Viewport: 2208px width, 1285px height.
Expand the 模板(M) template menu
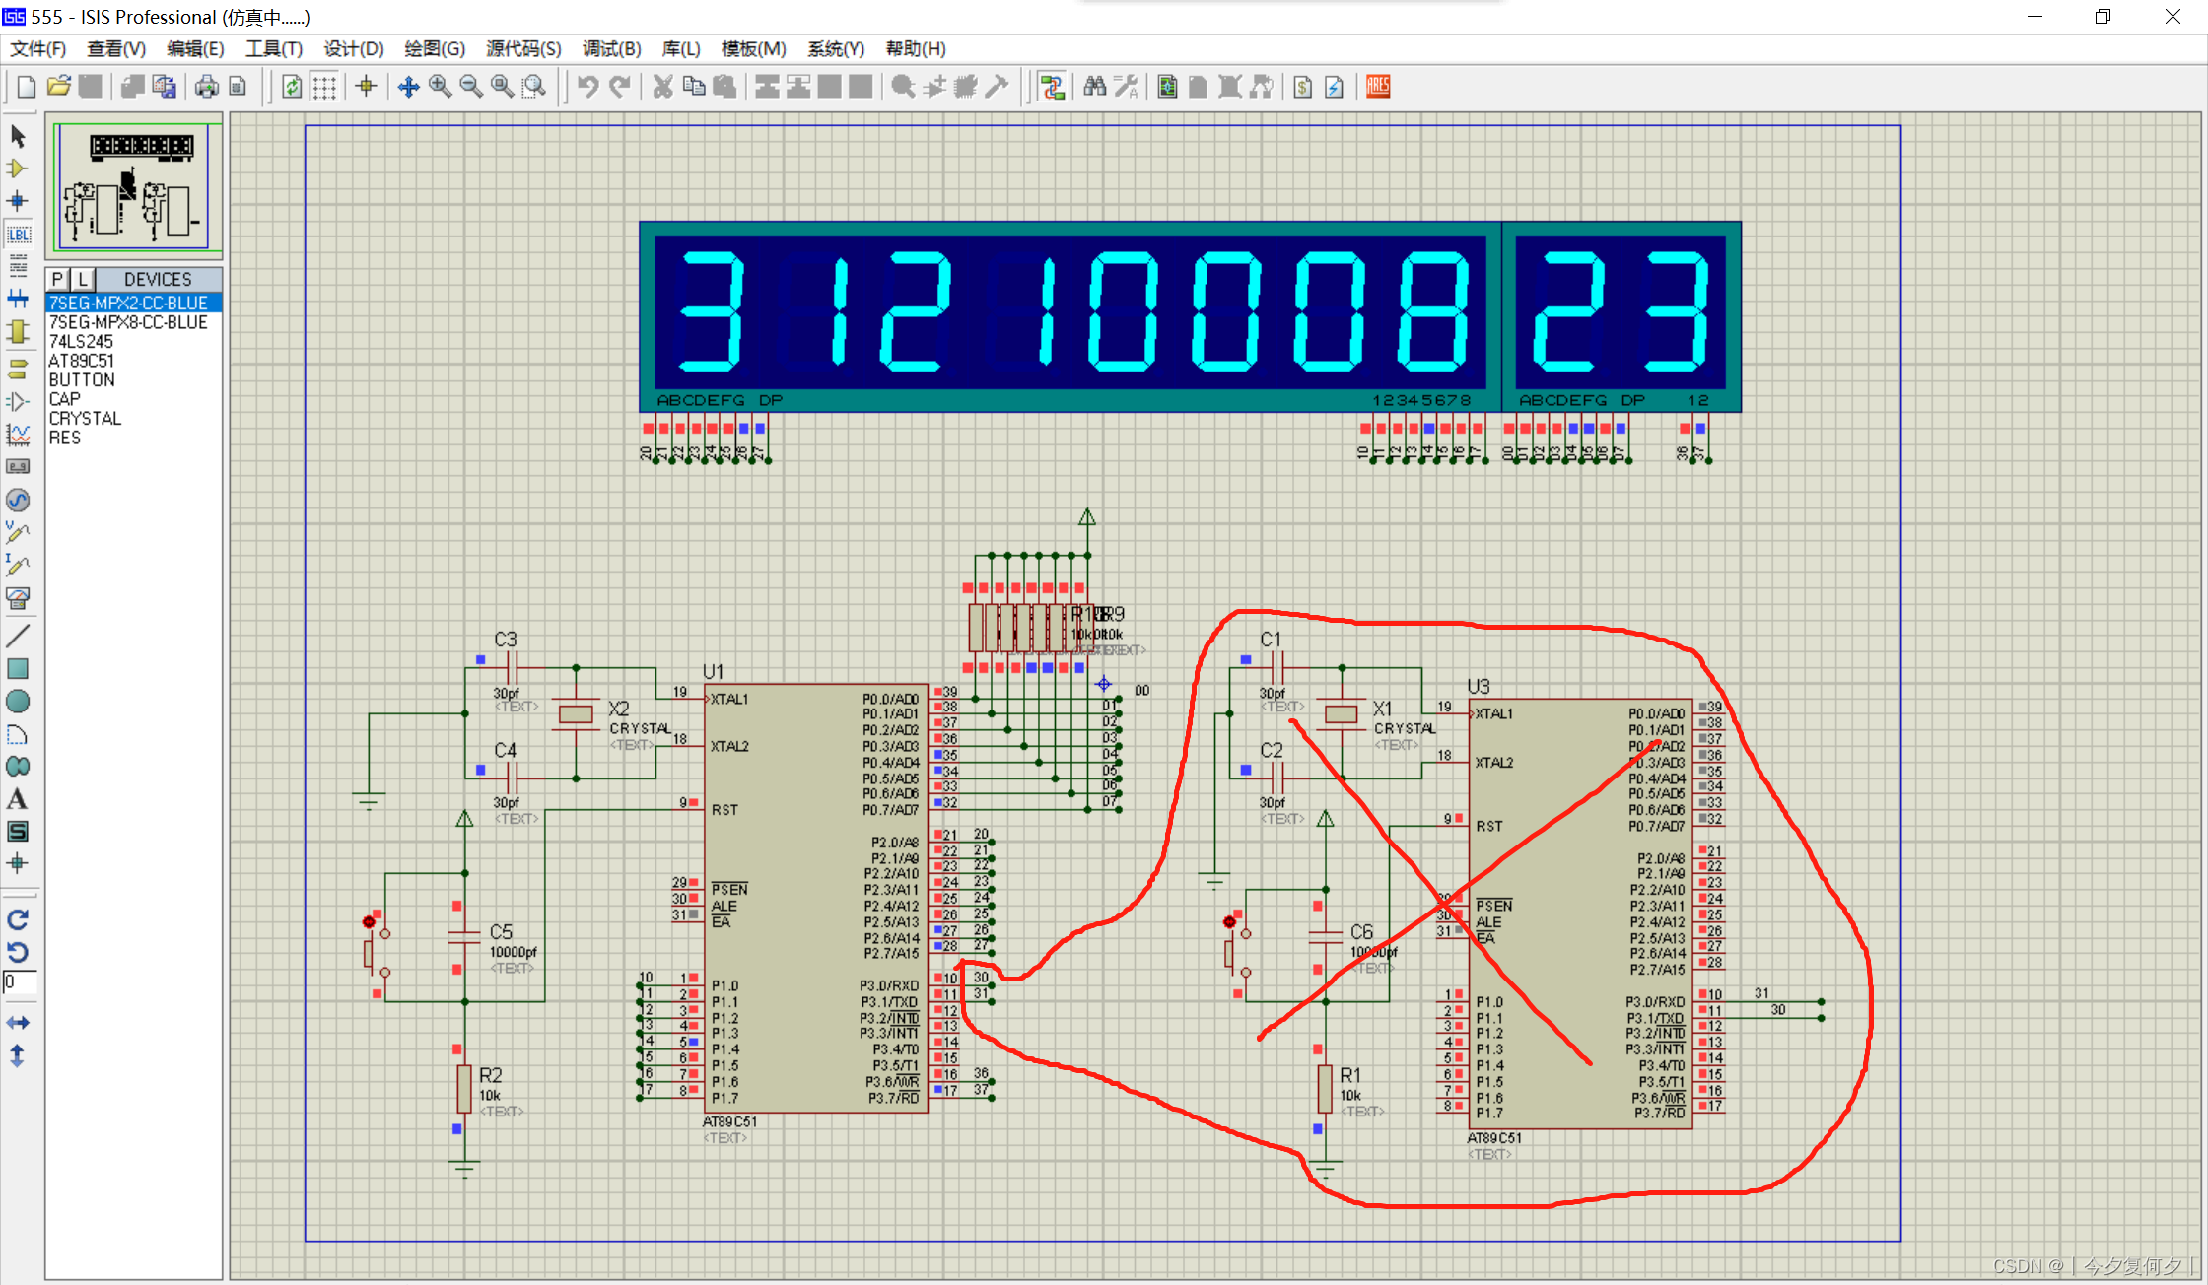coord(753,48)
